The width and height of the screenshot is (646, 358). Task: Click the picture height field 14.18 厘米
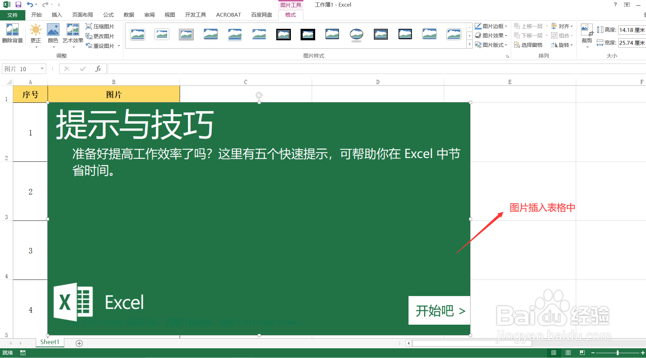pos(632,30)
